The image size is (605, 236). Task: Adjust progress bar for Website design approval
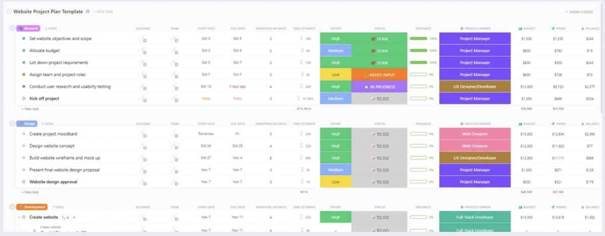click(x=419, y=182)
